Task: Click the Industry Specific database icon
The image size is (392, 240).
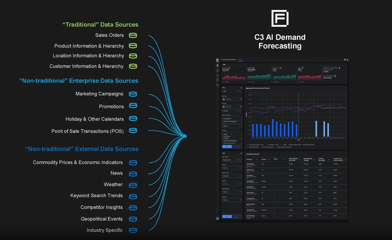Action: [133, 230]
